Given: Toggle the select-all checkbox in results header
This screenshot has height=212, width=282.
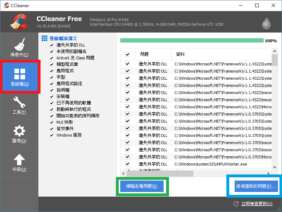Looking at the screenshot, I should pyautogui.click(x=127, y=54).
